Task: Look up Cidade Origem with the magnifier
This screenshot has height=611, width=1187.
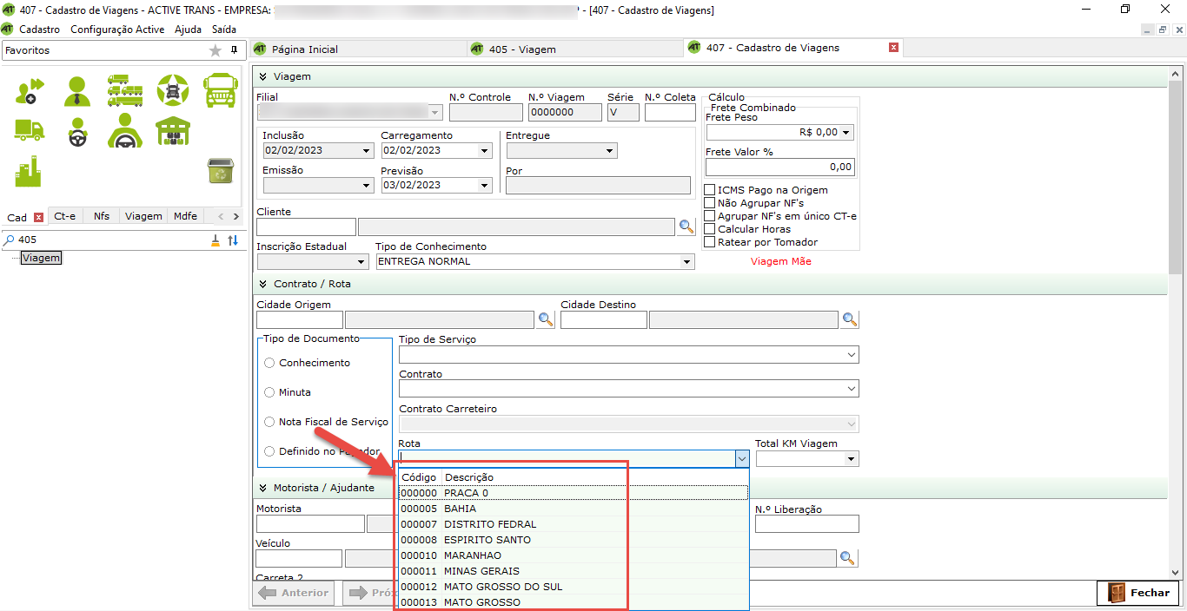Action: [x=546, y=319]
